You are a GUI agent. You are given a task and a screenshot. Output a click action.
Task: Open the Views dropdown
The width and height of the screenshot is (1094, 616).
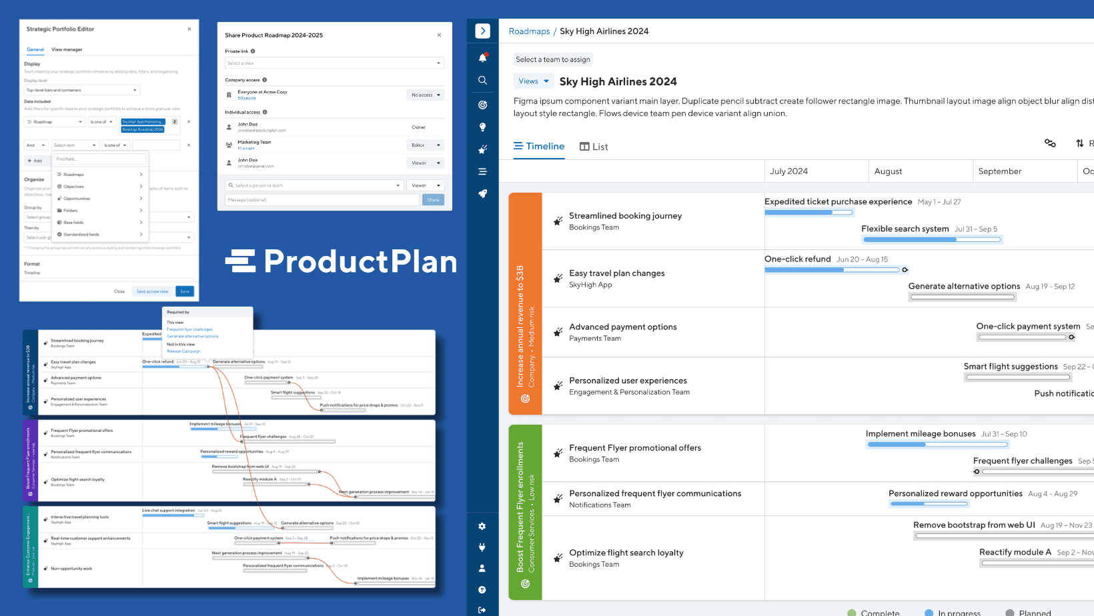click(x=534, y=81)
